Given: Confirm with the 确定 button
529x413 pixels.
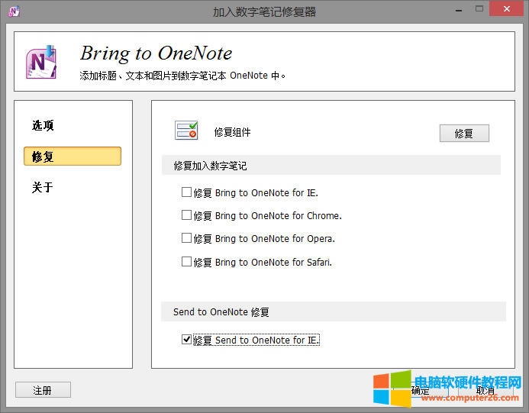Looking at the screenshot, I should point(421,391).
